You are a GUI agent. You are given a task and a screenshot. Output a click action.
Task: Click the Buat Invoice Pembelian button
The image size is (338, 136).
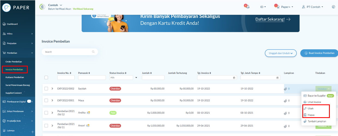coord(319,53)
